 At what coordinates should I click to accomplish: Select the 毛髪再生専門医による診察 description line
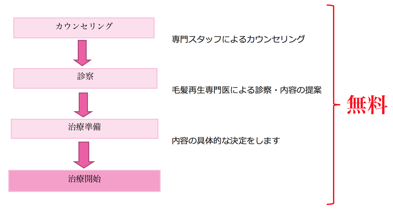click(247, 90)
